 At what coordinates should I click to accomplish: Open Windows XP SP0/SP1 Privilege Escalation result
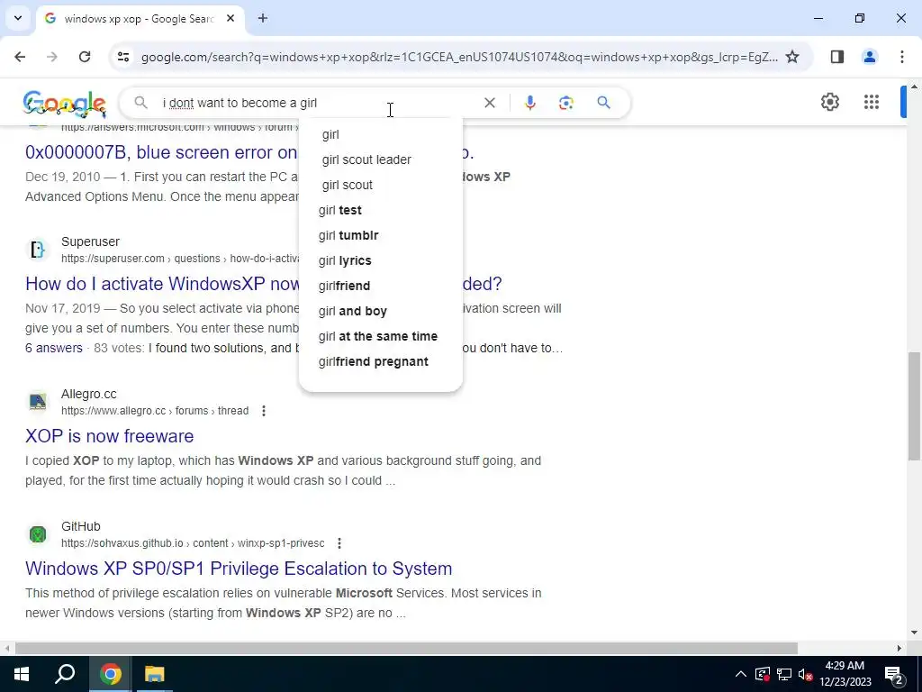click(x=239, y=569)
